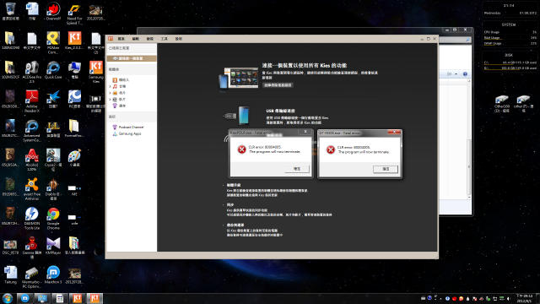Open the other (F:) drive gadget icon
Viewport: 540px width, 304px height.
tap(523, 104)
